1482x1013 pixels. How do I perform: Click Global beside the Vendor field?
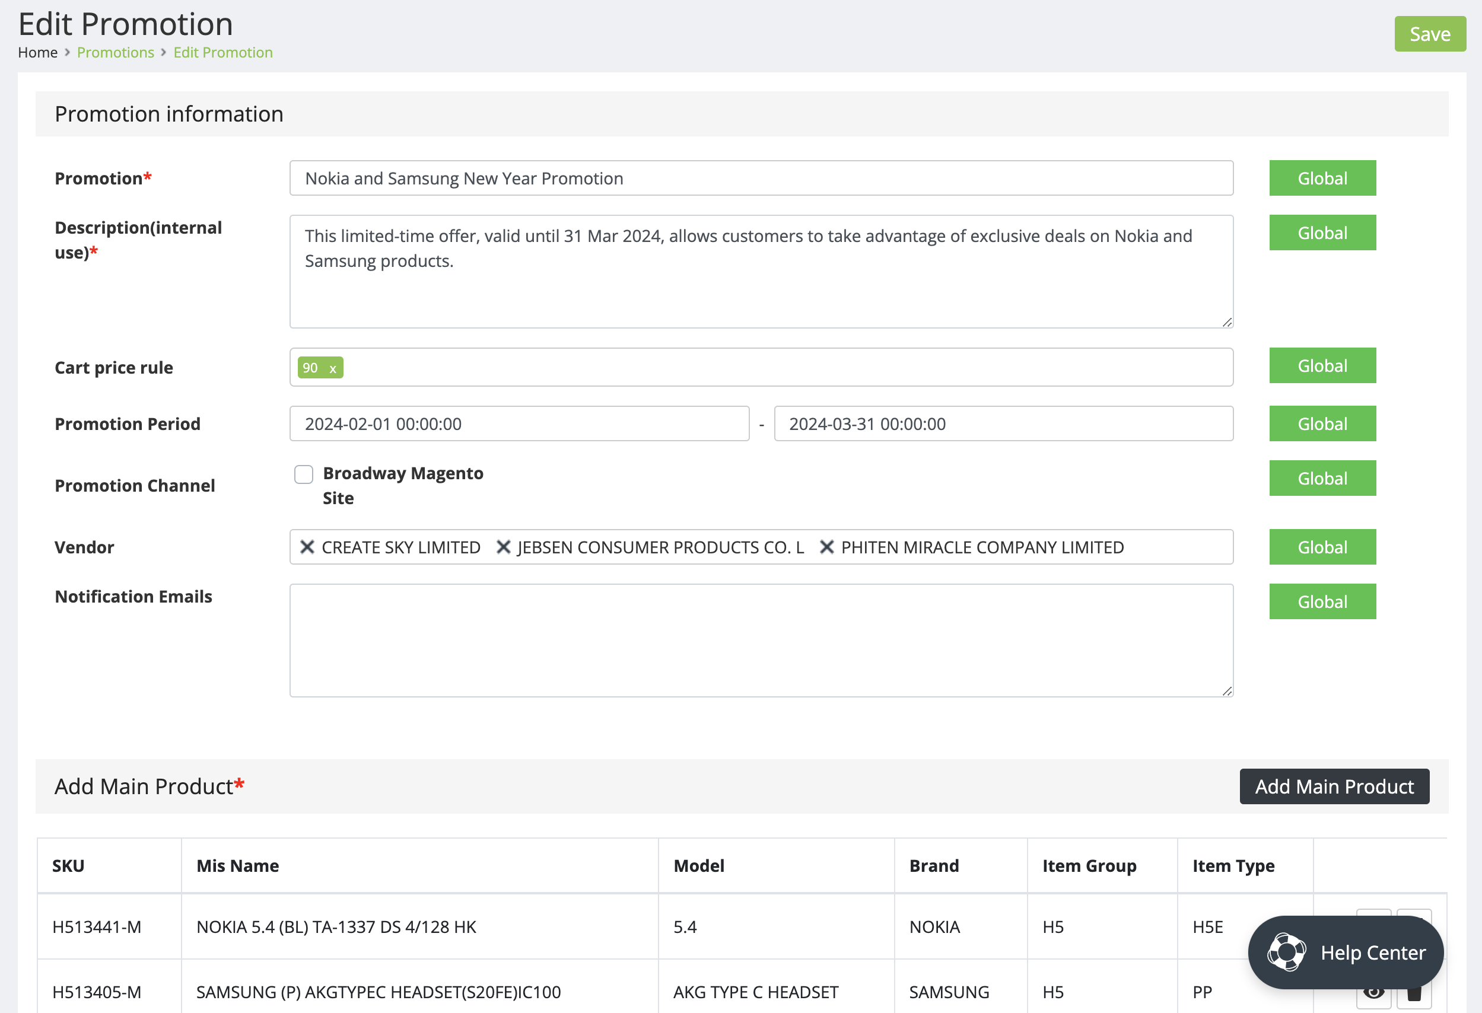[x=1322, y=547]
